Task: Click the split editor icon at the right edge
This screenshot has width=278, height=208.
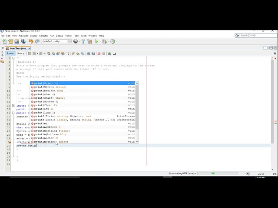Action: pos(275,53)
